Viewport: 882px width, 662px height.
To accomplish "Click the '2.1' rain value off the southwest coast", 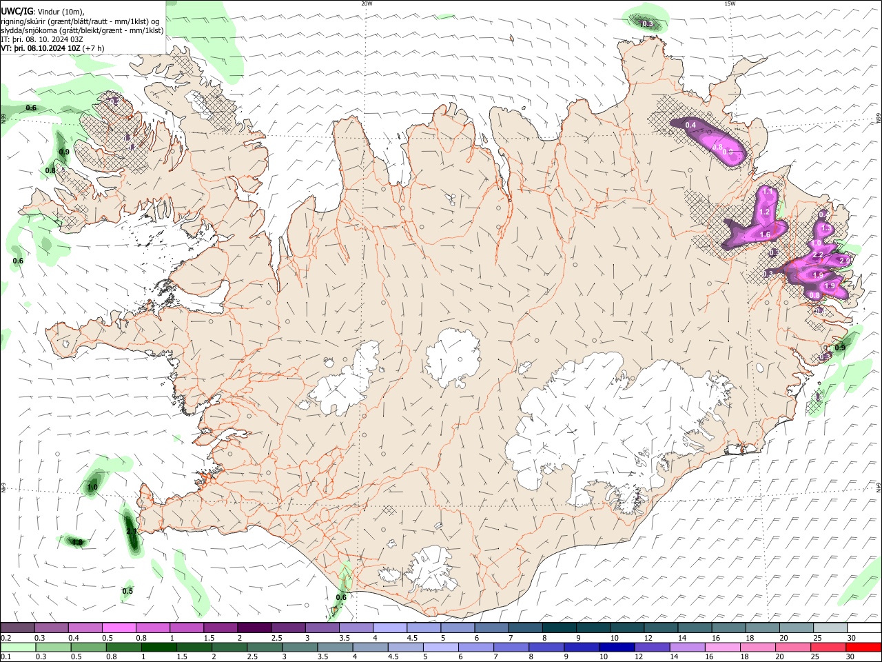I will tap(131, 532).
